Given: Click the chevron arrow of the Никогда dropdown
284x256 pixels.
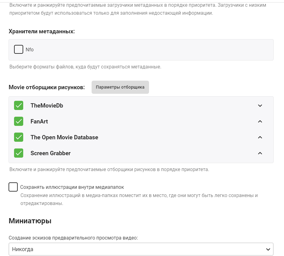Looking at the screenshot, I should pos(268,249).
